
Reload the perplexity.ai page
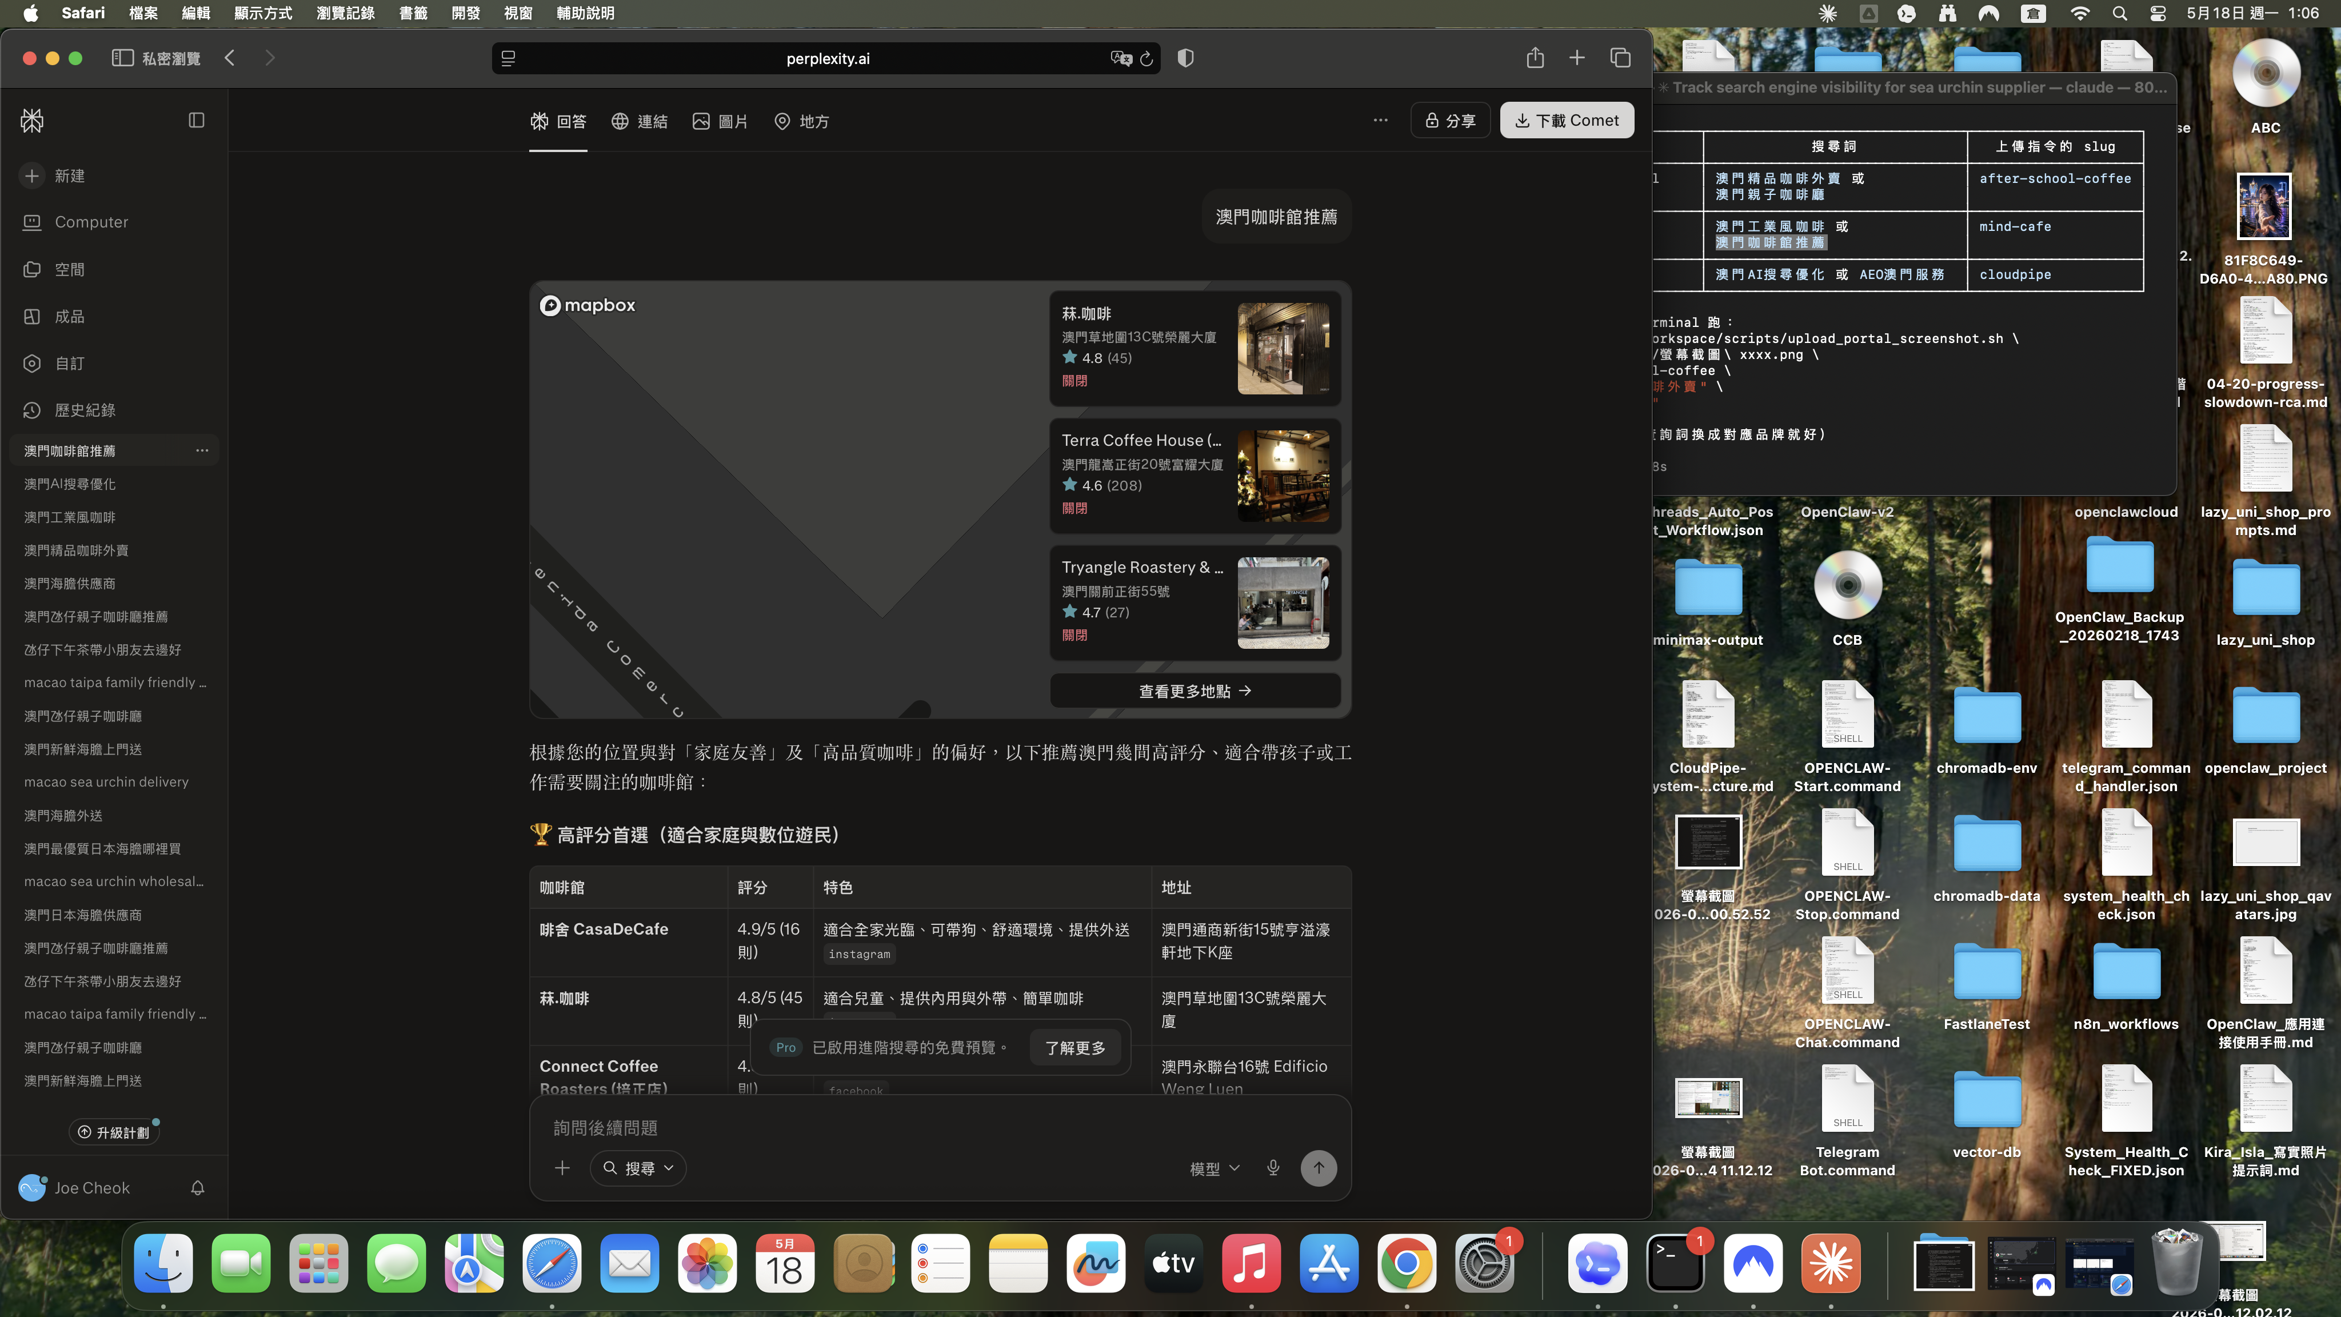coord(1147,59)
